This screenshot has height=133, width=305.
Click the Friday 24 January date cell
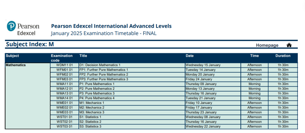[199, 79]
